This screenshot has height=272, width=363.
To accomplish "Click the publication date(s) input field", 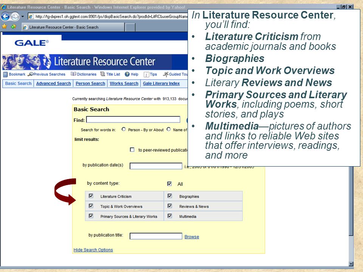I will coord(156,166).
